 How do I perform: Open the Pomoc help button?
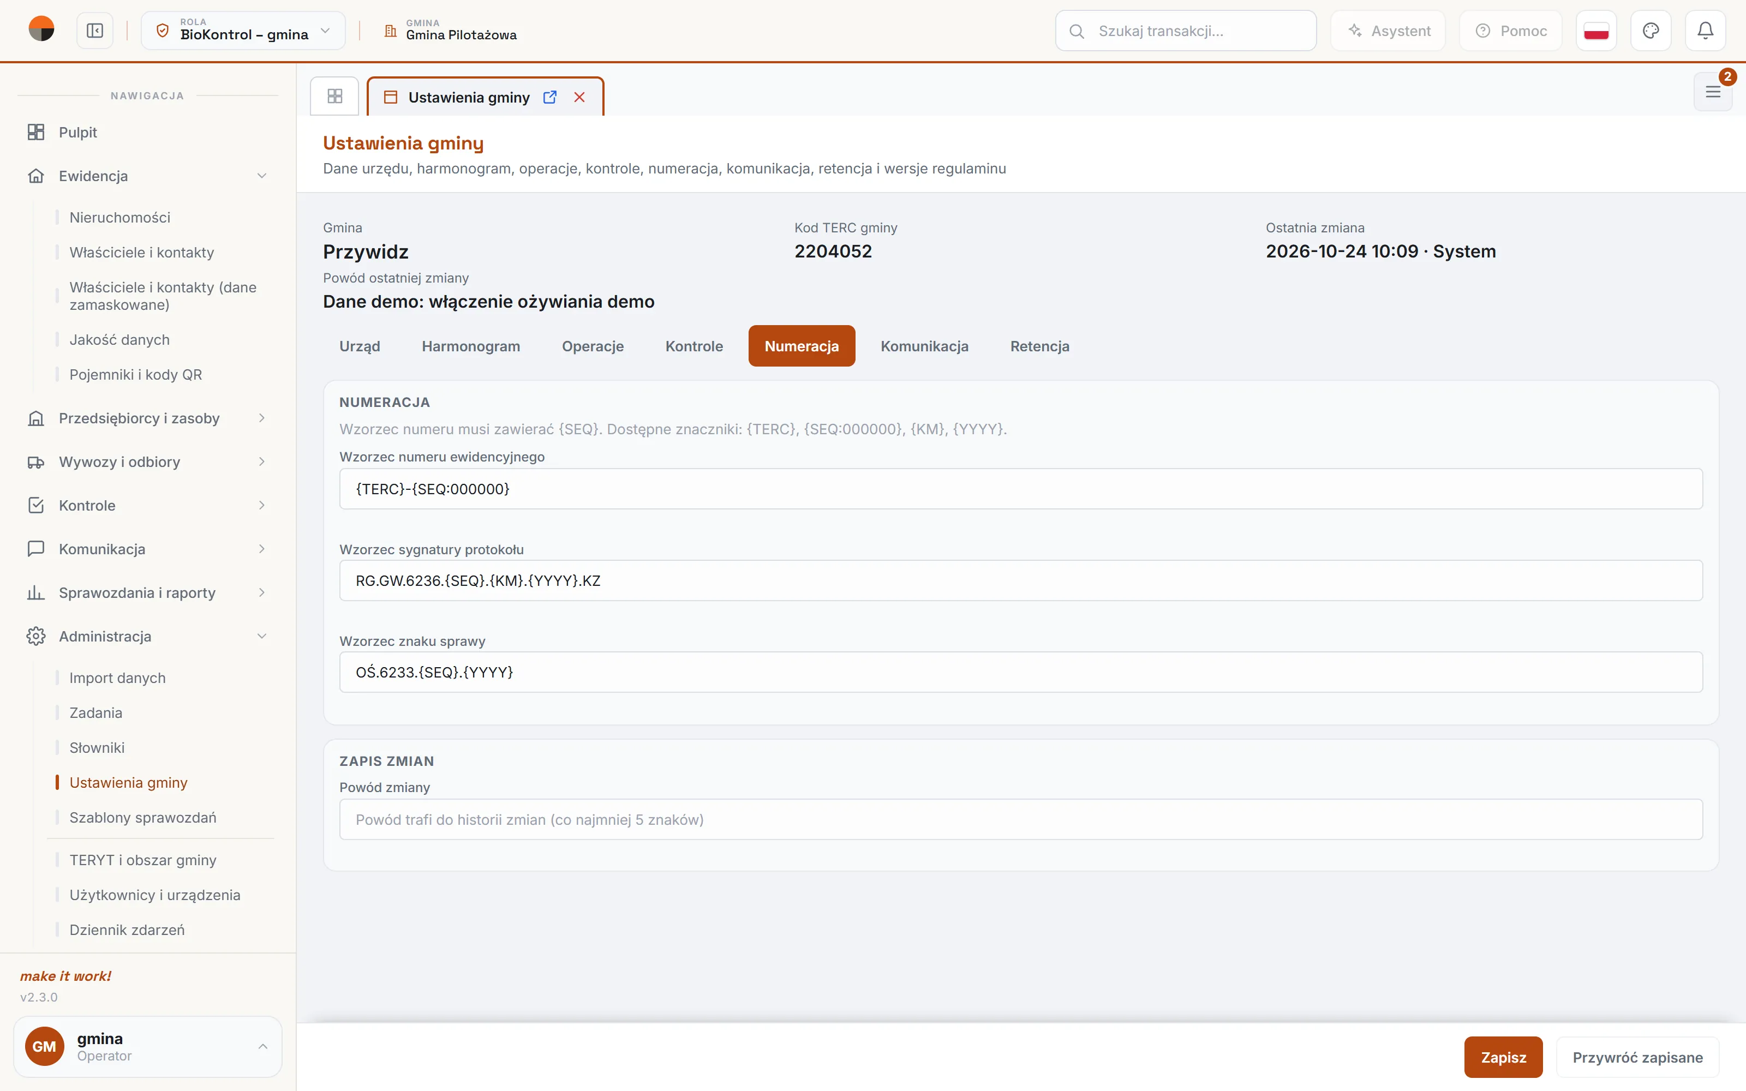click(x=1511, y=31)
